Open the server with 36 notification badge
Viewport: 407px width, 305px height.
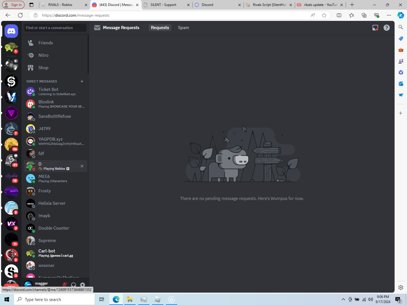point(11,145)
